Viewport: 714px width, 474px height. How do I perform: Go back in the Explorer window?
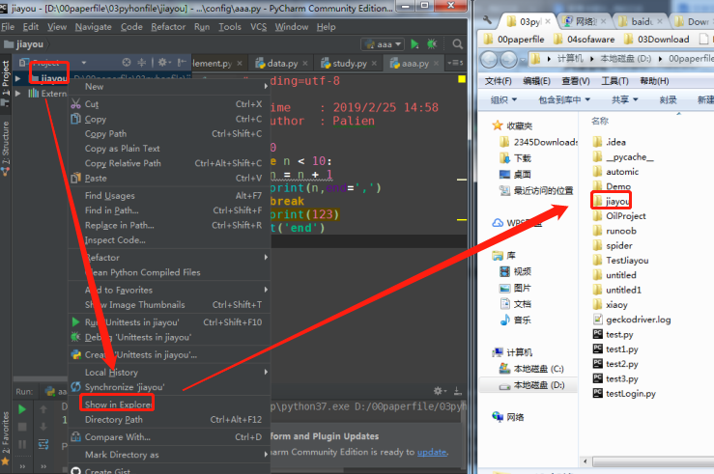point(489,59)
